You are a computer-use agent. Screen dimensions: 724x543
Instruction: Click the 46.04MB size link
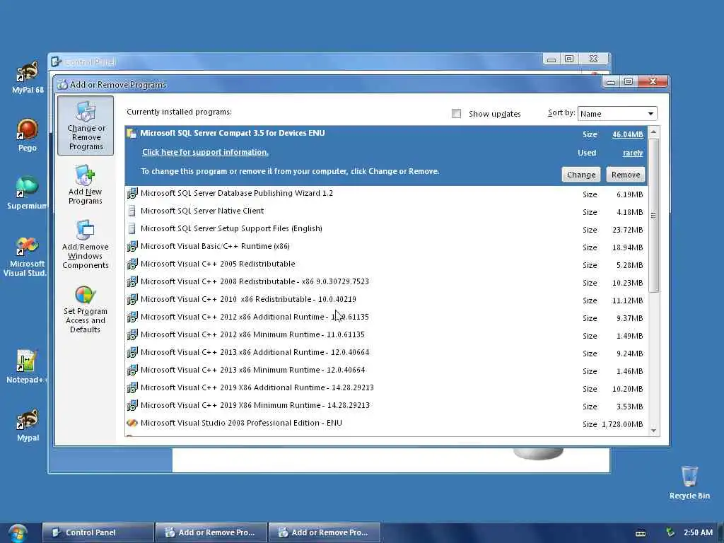point(628,134)
